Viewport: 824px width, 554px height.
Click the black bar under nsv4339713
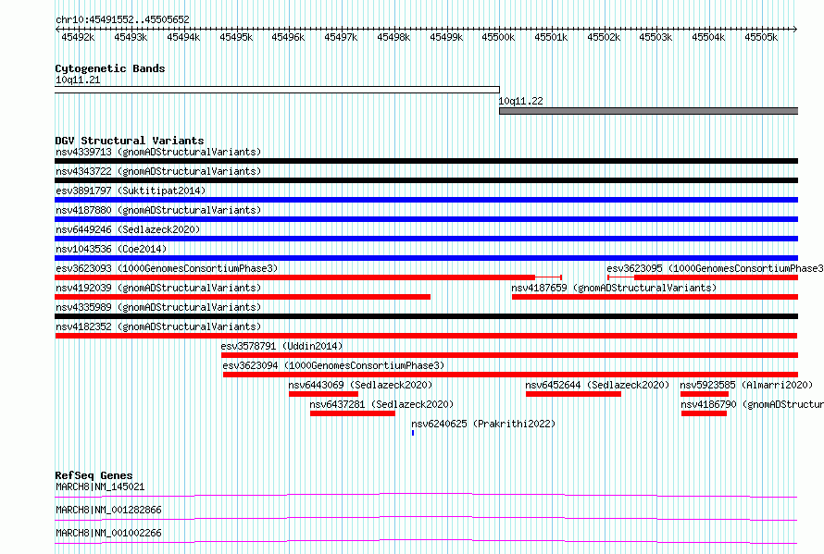426,161
